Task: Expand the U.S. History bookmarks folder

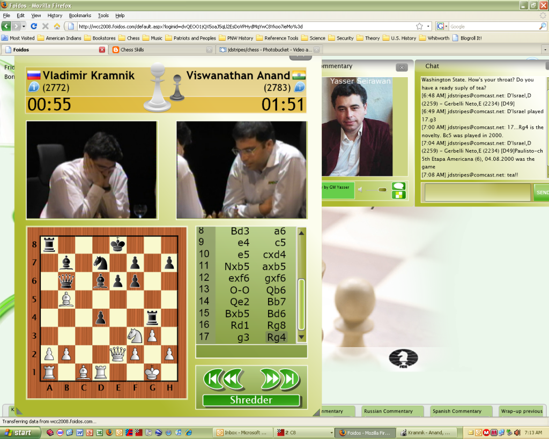Action: 399,38
